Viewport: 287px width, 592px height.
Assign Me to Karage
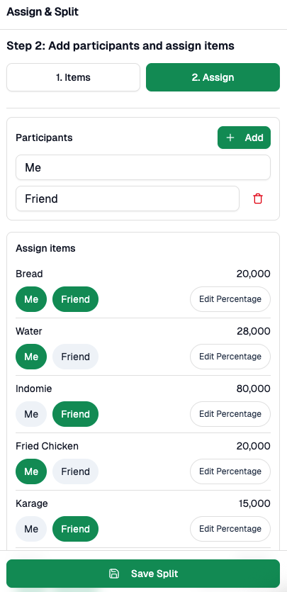(x=31, y=529)
